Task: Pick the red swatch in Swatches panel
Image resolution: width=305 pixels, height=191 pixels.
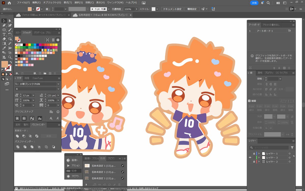Action: pyautogui.click(x=27, y=45)
